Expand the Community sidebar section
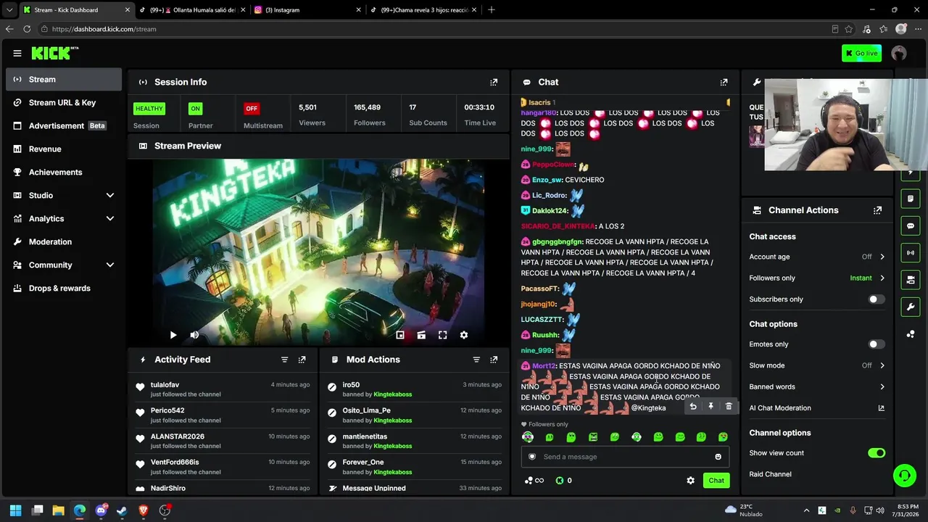 (x=64, y=265)
